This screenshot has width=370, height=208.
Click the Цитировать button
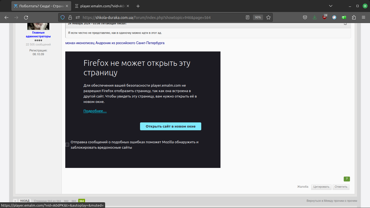click(x=321, y=187)
